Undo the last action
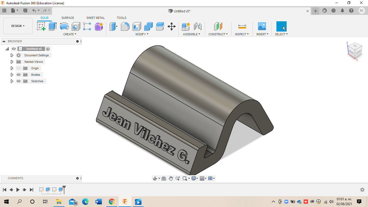Viewport: 368px width, 207px height. [34, 11]
